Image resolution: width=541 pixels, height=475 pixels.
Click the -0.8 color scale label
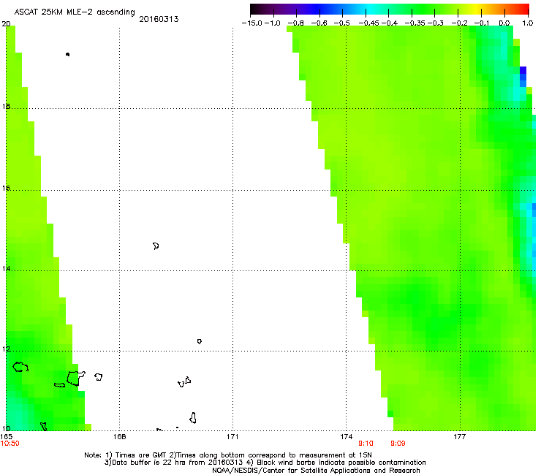(295, 23)
